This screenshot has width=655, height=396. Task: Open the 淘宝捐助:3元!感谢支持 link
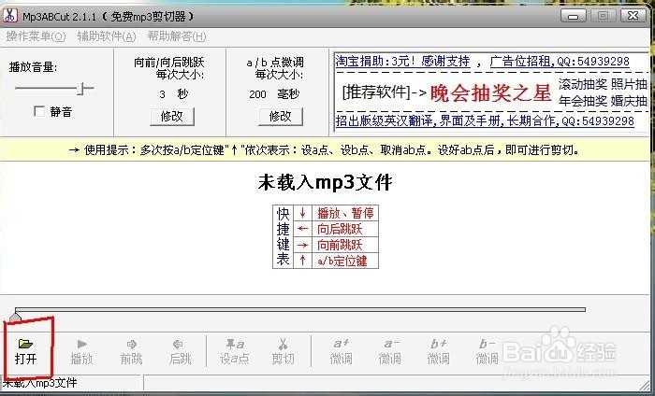click(403, 62)
